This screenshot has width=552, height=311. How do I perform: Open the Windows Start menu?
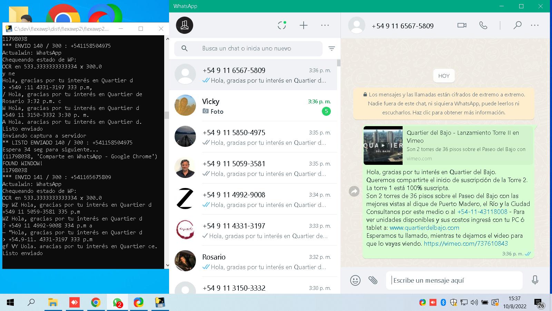pos(10,303)
